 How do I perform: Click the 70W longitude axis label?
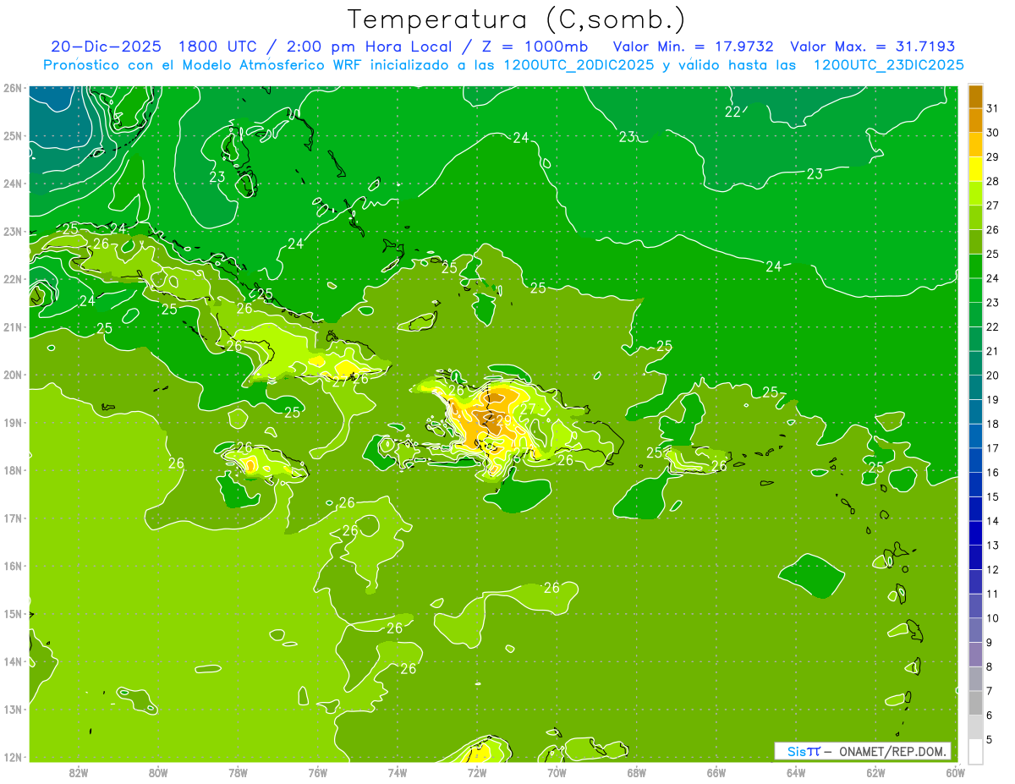(557, 772)
